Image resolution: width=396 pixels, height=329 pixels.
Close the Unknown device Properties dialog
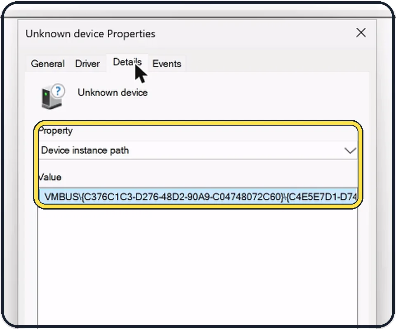coord(361,33)
